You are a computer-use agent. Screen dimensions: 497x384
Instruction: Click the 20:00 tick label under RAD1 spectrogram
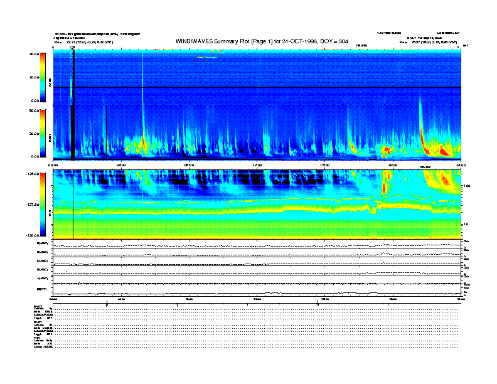click(393, 165)
